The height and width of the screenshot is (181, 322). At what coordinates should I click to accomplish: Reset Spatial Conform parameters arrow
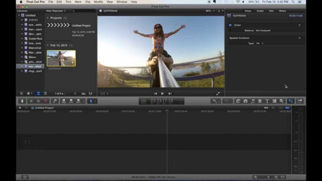point(299,38)
